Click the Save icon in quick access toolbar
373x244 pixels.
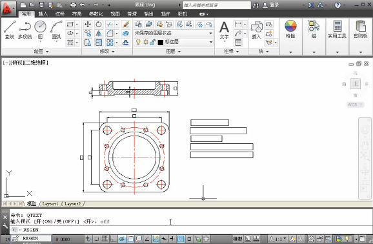click(41, 5)
